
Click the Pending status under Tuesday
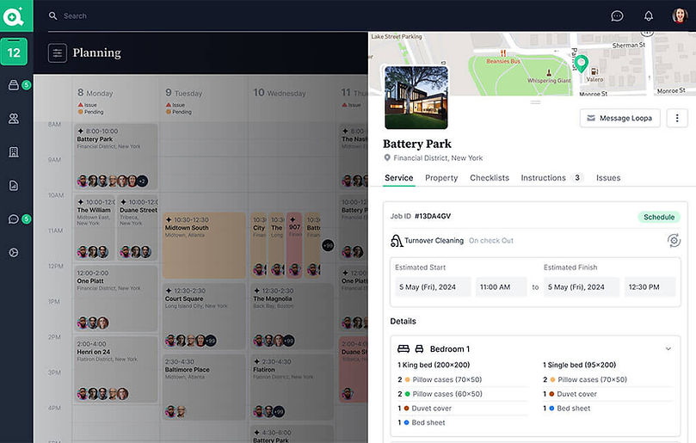[x=179, y=112]
